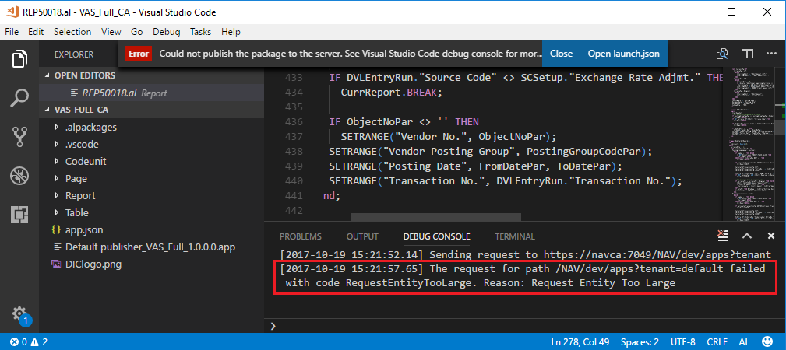Switch to the PROBLEMS panel tab
This screenshot has width=786, height=350.
[x=300, y=236]
